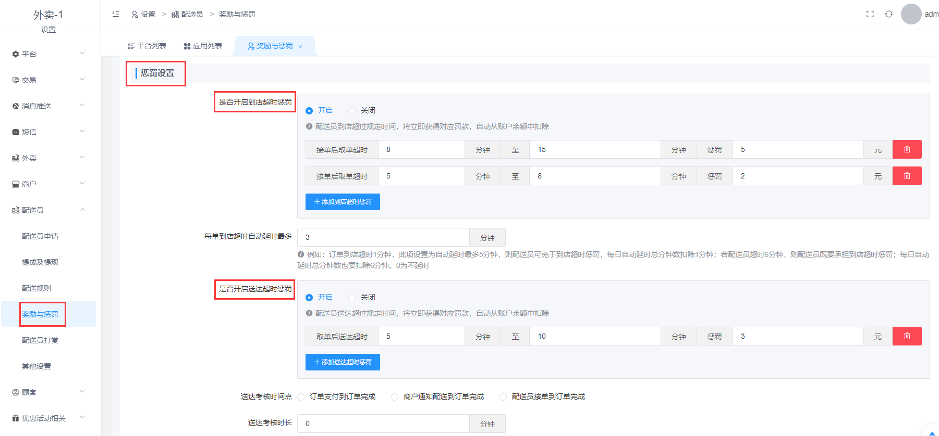The width and height of the screenshot is (939, 436).
Task: Edit second row penalty amount 2 field
Action: point(798,176)
